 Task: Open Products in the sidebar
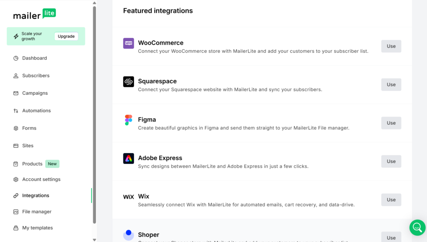(x=32, y=164)
